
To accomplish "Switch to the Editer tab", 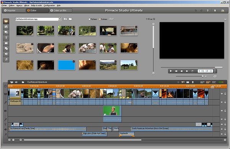I will 38,11.
